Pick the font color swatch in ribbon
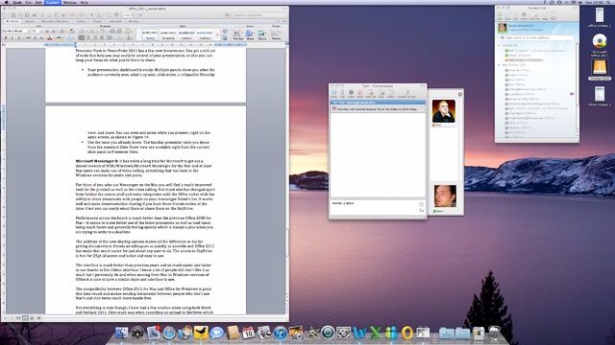The height and width of the screenshot is (345, 615). tap(49, 38)
